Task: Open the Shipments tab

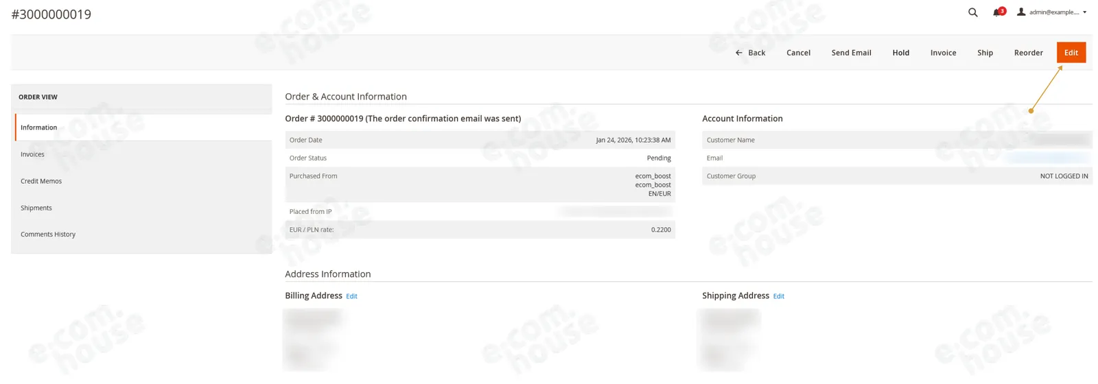Action: pos(142,208)
